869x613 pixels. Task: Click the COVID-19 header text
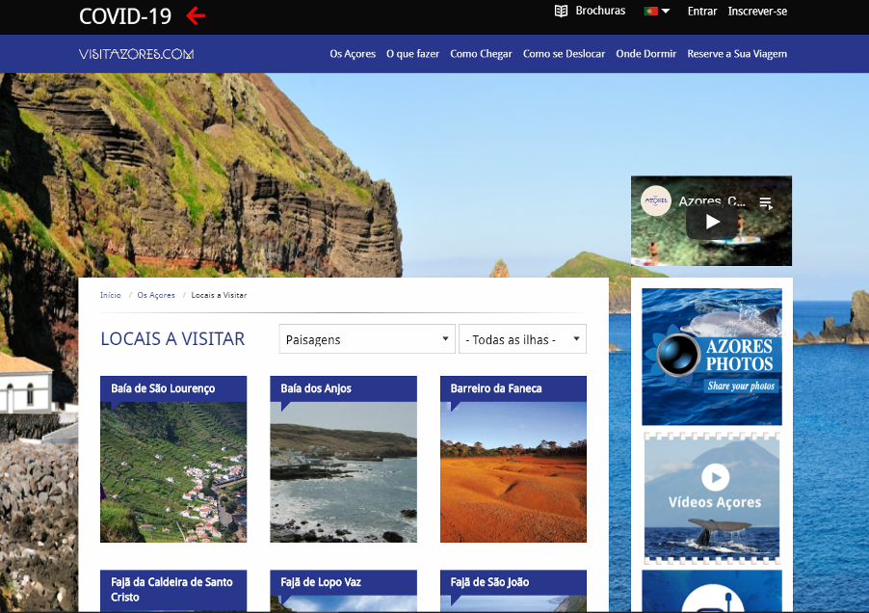(125, 16)
